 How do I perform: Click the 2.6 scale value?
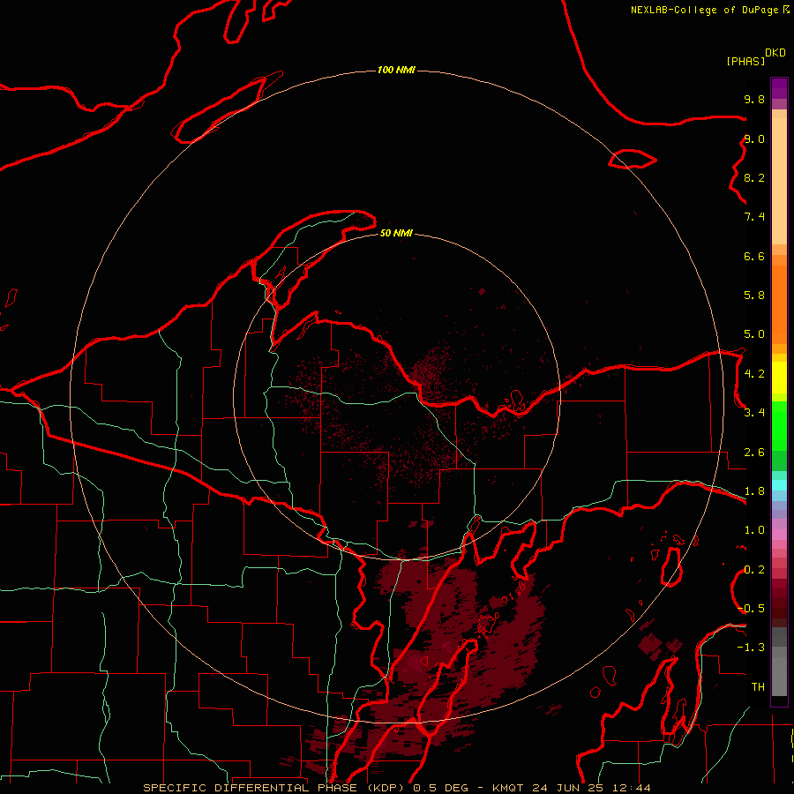coord(754,453)
